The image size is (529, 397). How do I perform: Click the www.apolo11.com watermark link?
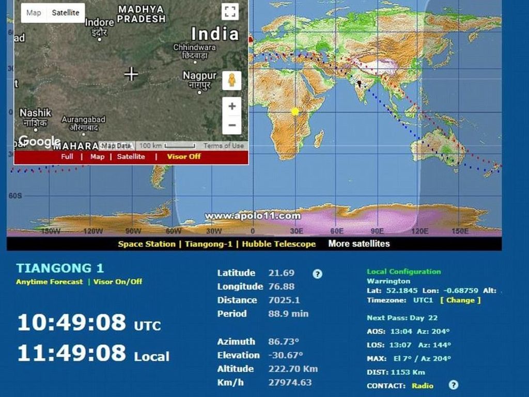pyautogui.click(x=253, y=216)
